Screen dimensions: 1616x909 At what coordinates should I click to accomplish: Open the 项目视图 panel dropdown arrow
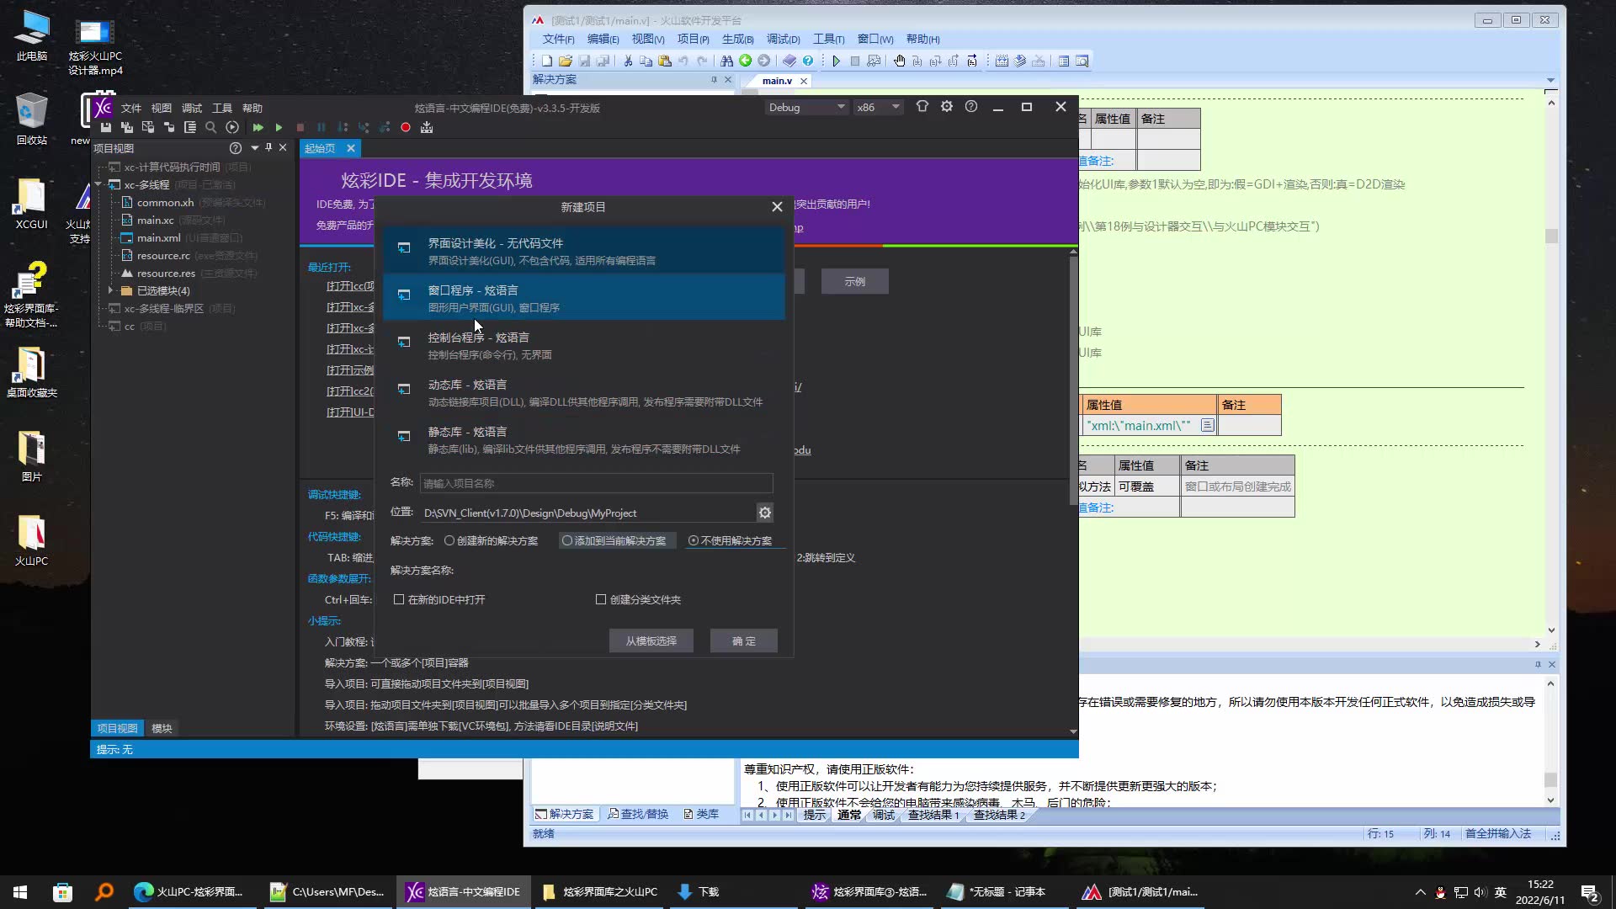(x=254, y=148)
